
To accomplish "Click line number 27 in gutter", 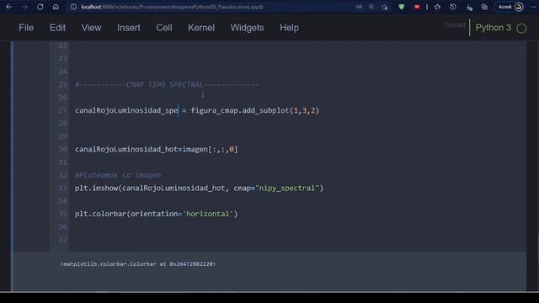I will click(62, 110).
